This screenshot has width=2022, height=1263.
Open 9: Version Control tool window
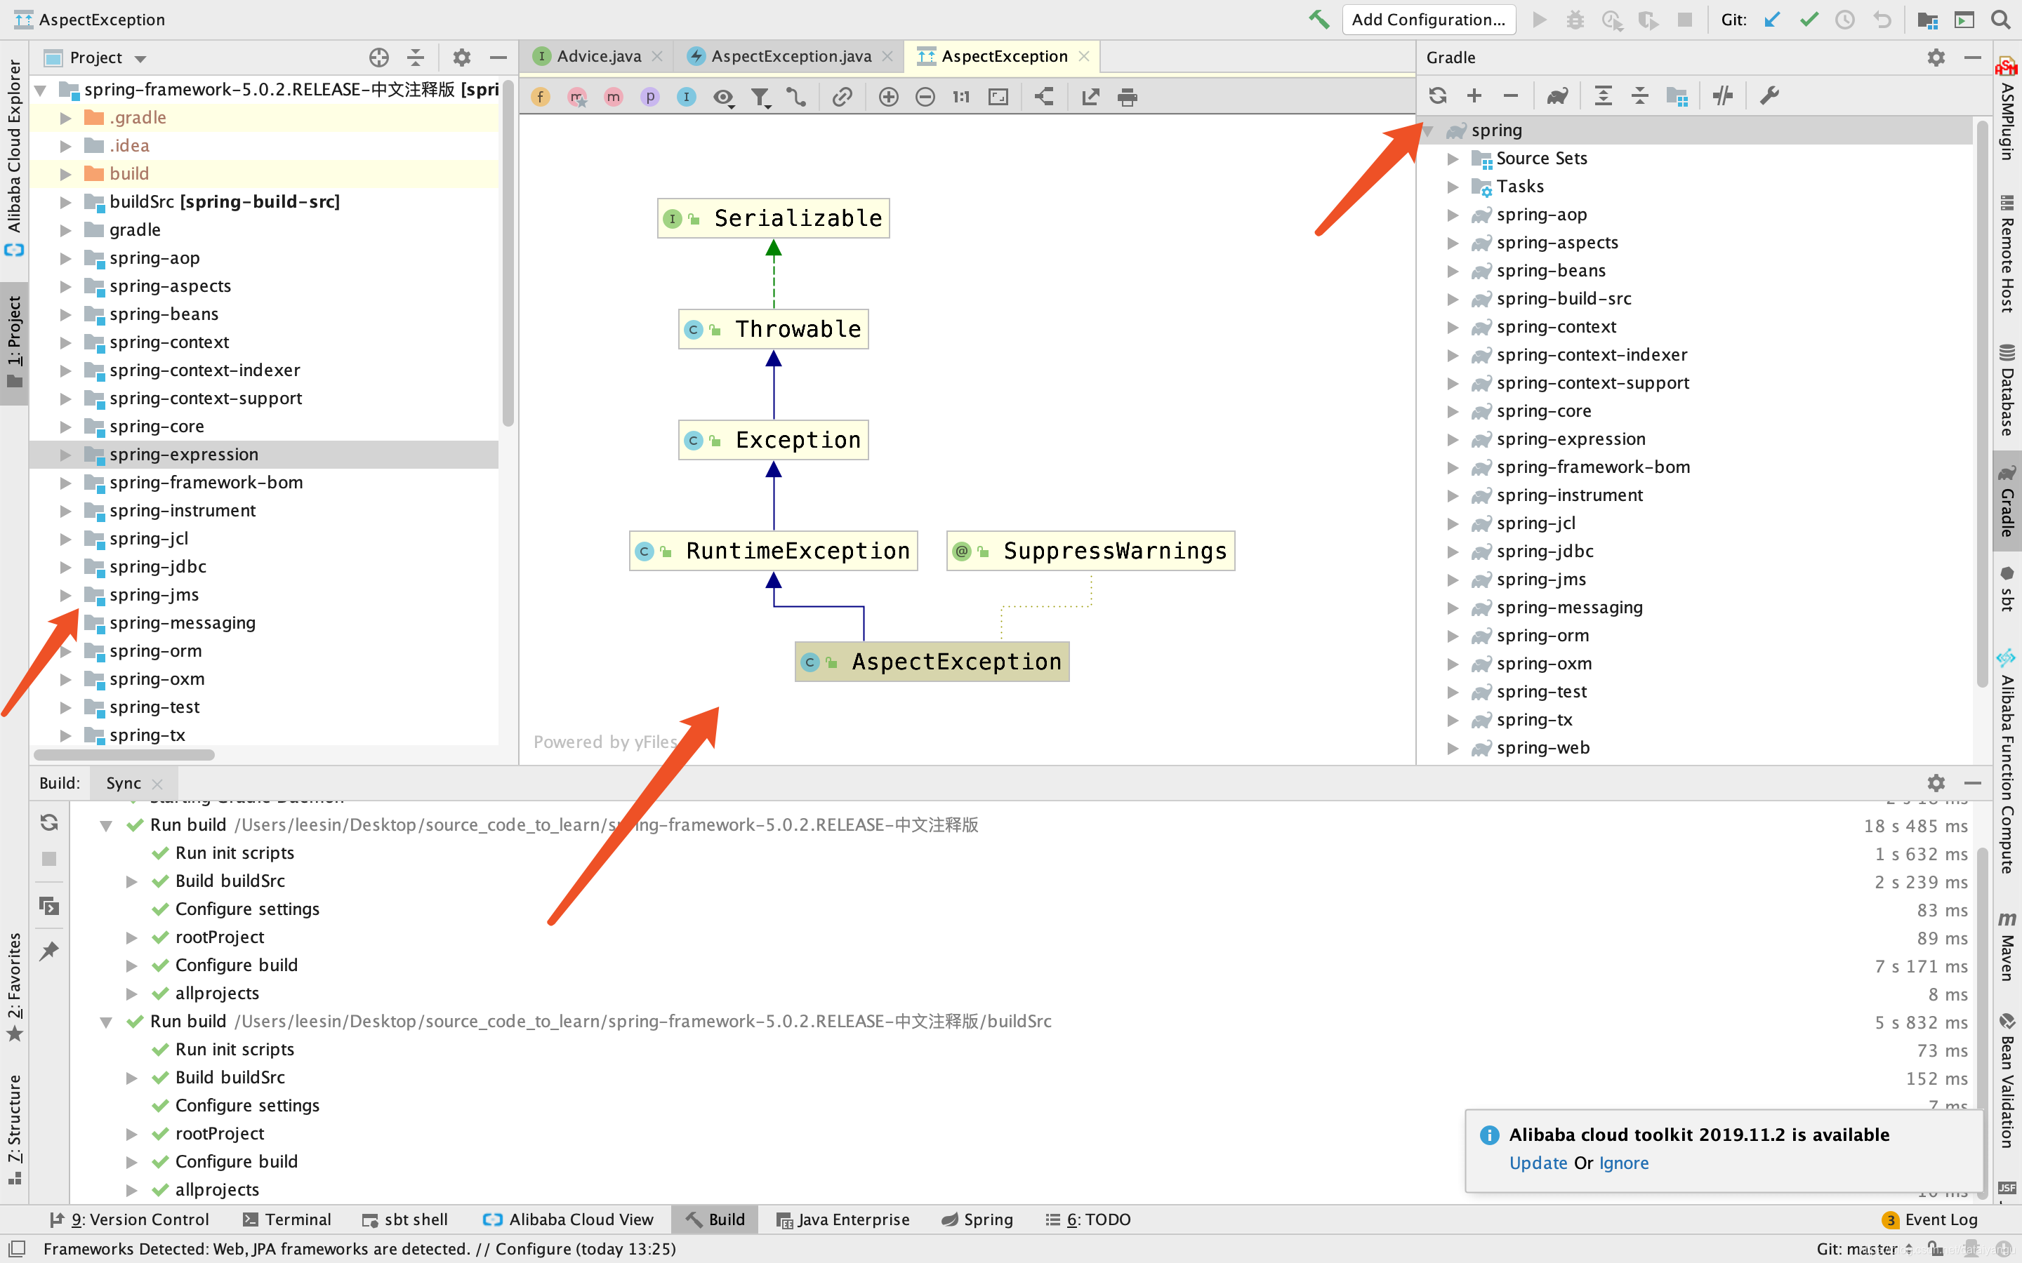pyautogui.click(x=129, y=1219)
